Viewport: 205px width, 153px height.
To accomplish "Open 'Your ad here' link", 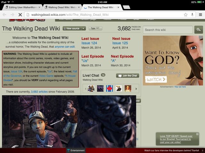I will coord(180,87).
